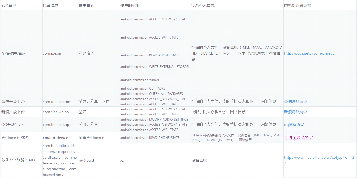
Task: Select the 阿里支付宝支付 purpose cell
Action: click(x=92, y=138)
